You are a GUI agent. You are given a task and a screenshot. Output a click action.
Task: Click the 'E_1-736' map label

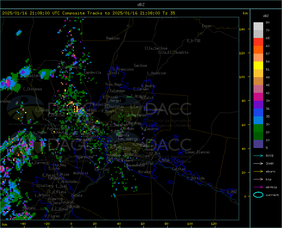(x=194, y=41)
